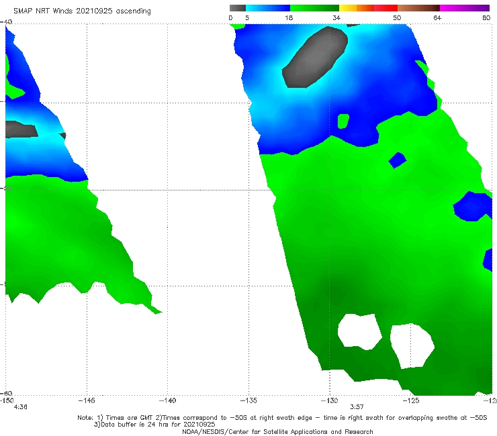
Task: Click the 'NOAA/NESDIS/Center for Satellite Applications' credit
Action: [277, 432]
